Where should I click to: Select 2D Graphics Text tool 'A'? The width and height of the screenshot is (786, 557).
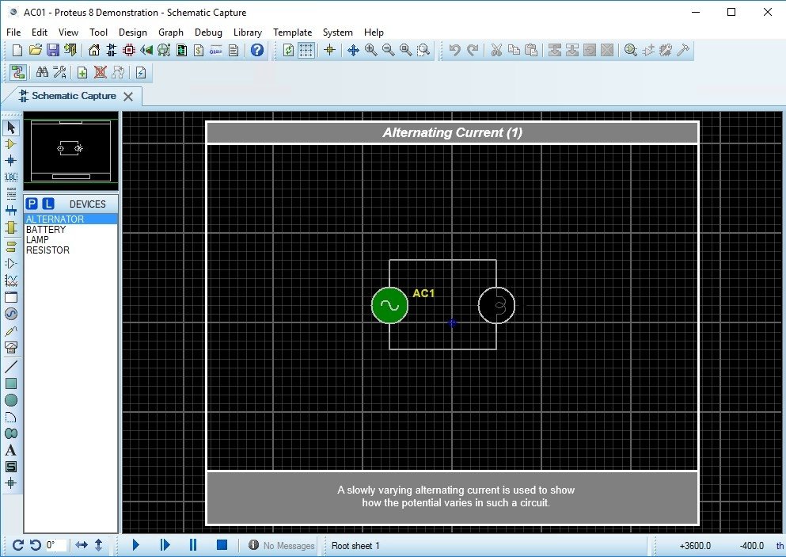(11, 450)
